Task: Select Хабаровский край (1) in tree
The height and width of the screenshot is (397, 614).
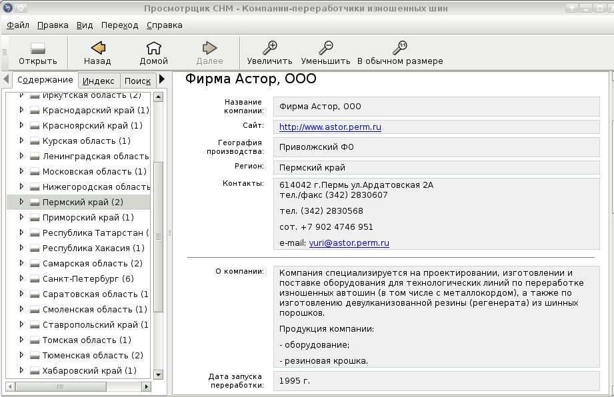Action: coord(89,371)
